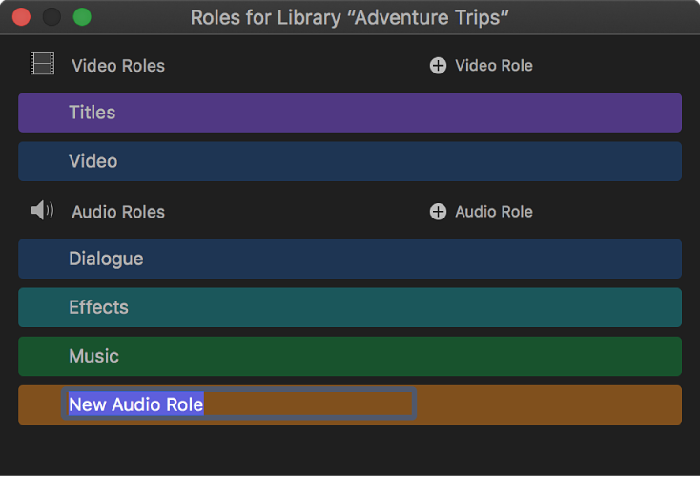Select the green Music audio role
Viewport: 700px width, 477px height.
pyautogui.click(x=349, y=356)
